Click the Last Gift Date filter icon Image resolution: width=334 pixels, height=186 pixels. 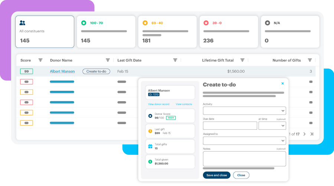175,60
